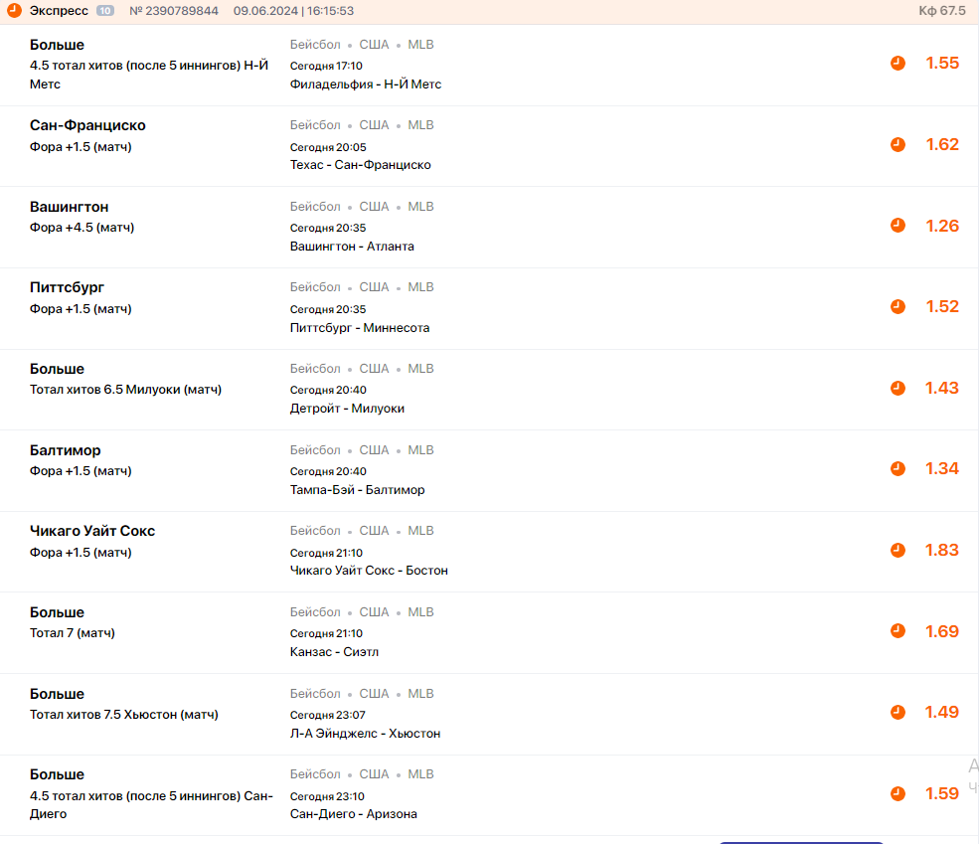Image resolution: width=979 pixels, height=844 pixels.
Task: Click the pending status icon next to 1.49
Action: coord(897,713)
